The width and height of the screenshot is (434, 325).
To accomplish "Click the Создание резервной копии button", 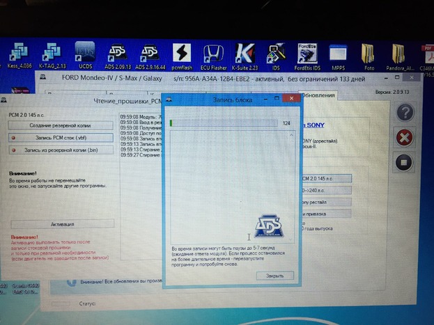I will pos(59,126).
